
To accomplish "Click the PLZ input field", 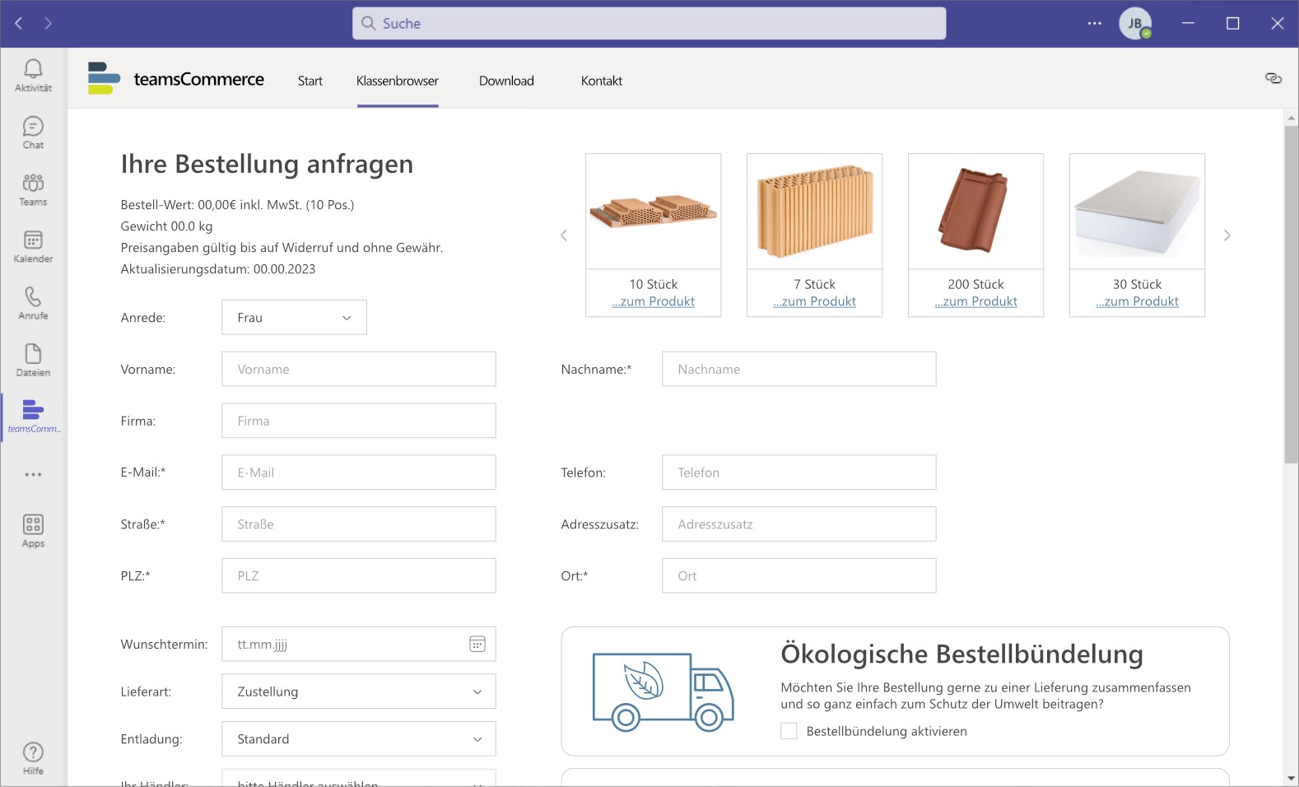I will click(x=359, y=575).
